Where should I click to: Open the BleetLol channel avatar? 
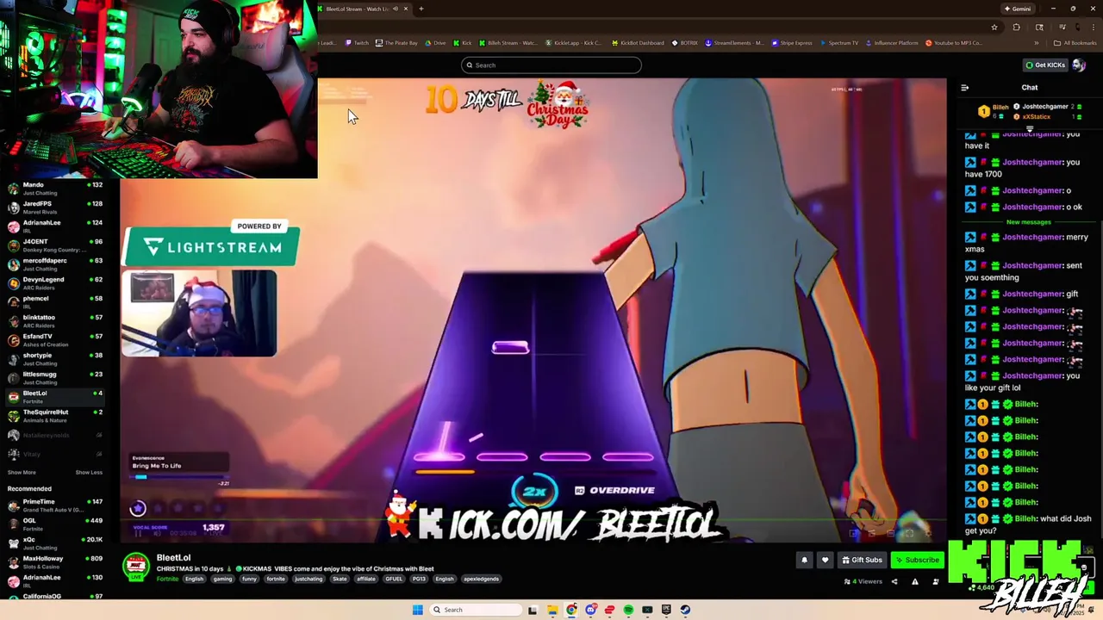tap(135, 567)
